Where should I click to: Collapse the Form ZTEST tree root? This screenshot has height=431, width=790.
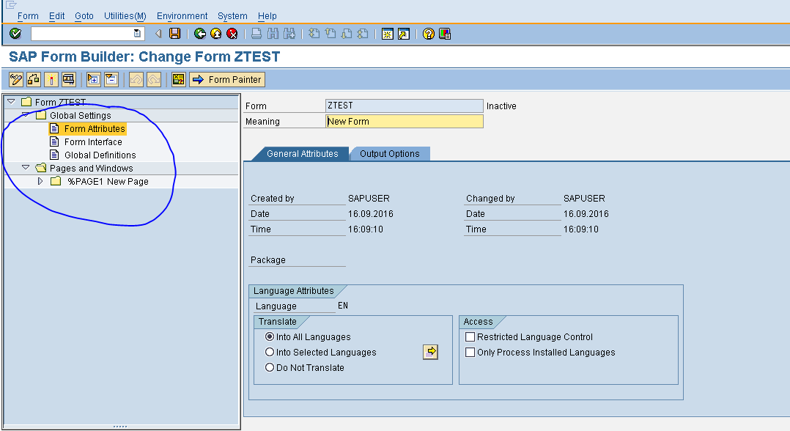click(10, 102)
